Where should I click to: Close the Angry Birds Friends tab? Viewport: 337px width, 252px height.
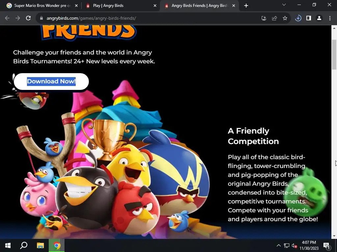234,6
